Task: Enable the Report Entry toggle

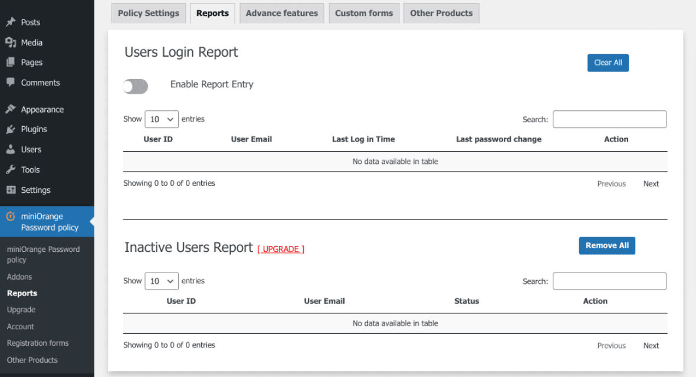Action: (x=135, y=86)
